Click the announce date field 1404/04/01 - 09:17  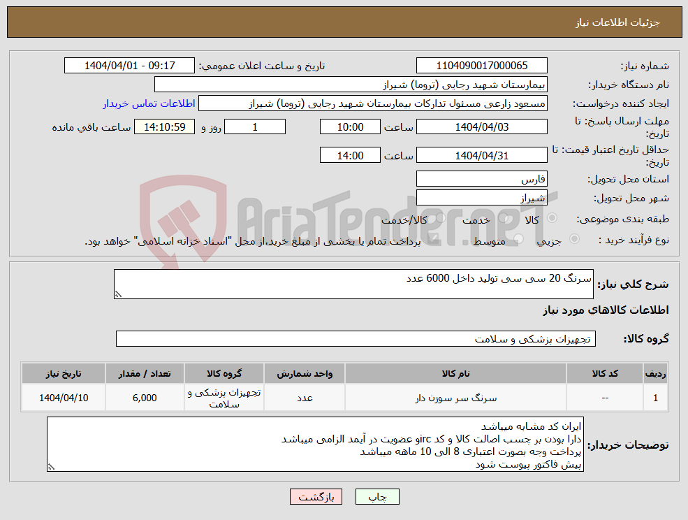tap(129, 66)
